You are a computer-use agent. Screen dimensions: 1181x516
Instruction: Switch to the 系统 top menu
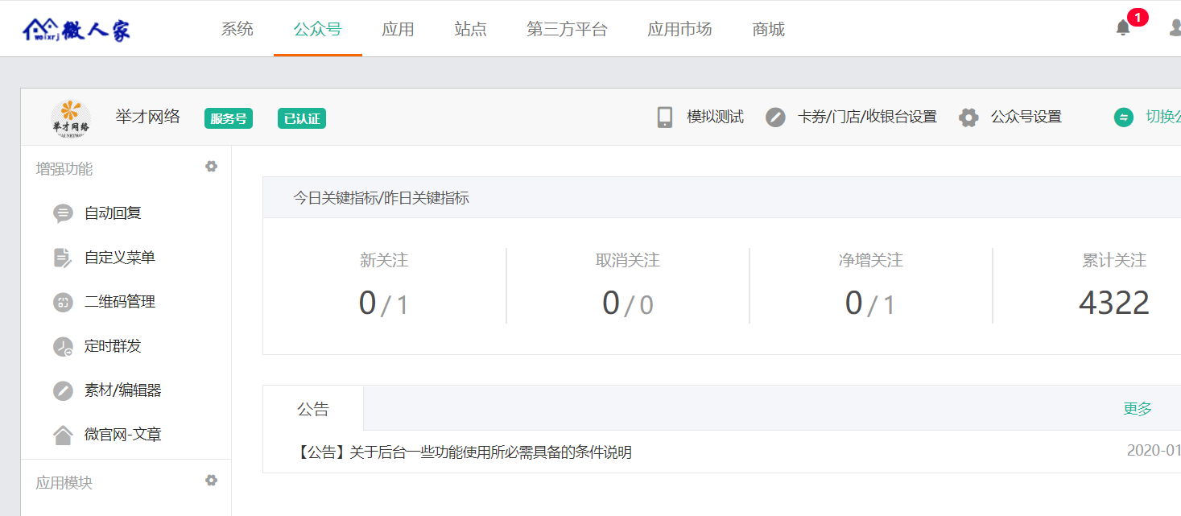[x=237, y=30]
